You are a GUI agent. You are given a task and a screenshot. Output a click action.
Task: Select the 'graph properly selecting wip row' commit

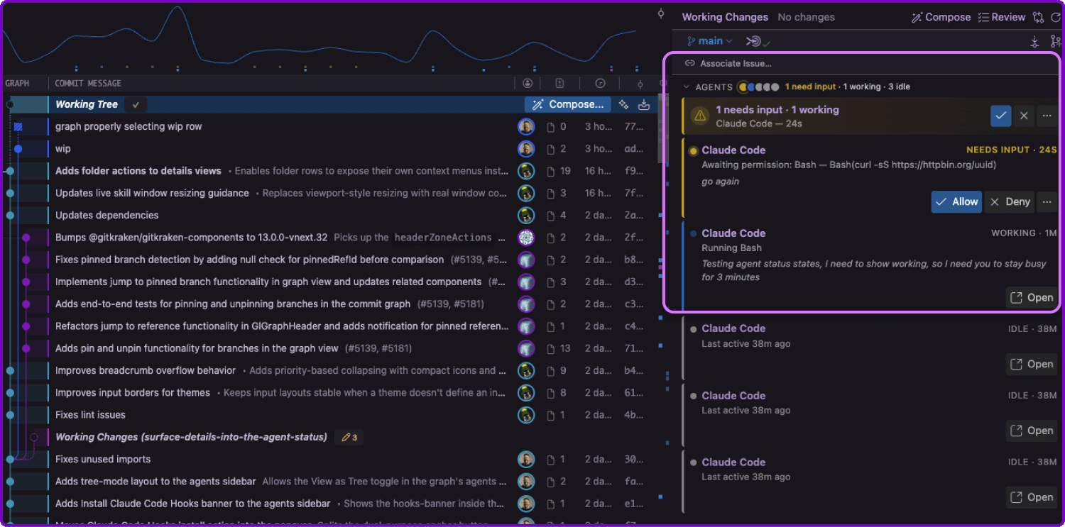point(329,126)
